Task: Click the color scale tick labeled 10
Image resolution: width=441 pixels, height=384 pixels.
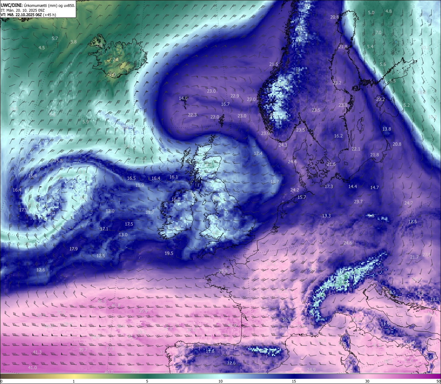Action: [220, 381]
